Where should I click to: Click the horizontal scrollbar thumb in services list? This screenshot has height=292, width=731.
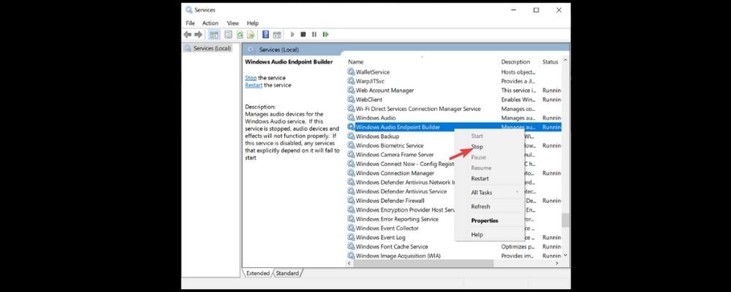[423, 264]
